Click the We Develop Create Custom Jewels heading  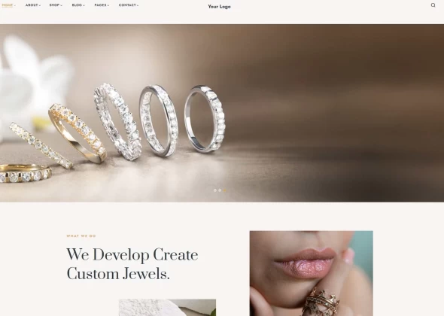[x=132, y=264]
